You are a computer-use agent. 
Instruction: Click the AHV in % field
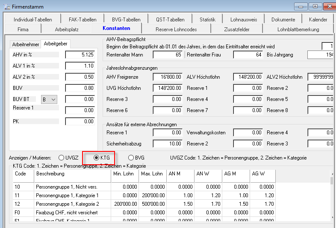[80, 55]
